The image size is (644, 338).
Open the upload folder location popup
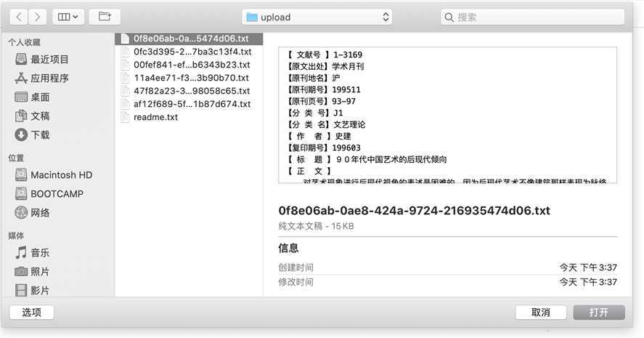coord(317,17)
